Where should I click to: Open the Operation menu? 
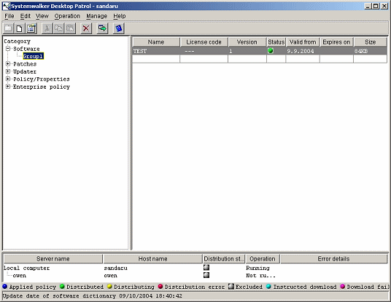point(67,16)
